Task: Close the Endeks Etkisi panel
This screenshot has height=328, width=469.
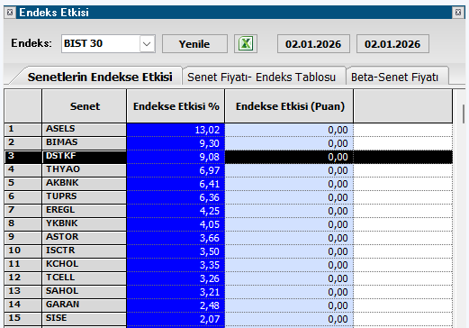Action: tap(458, 13)
